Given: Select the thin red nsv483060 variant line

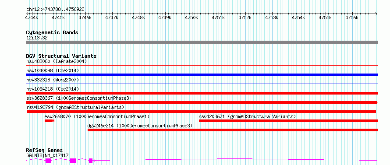Looking at the screenshot, I should tap(202, 66).
